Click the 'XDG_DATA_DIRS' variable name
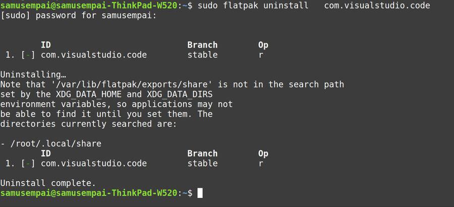The width and height of the screenshot is (454, 207). click(180, 94)
